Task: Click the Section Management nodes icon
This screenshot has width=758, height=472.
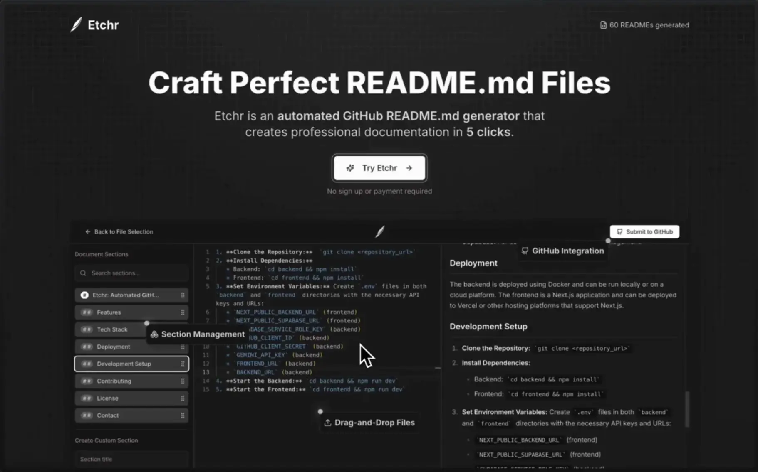Action: coord(154,334)
